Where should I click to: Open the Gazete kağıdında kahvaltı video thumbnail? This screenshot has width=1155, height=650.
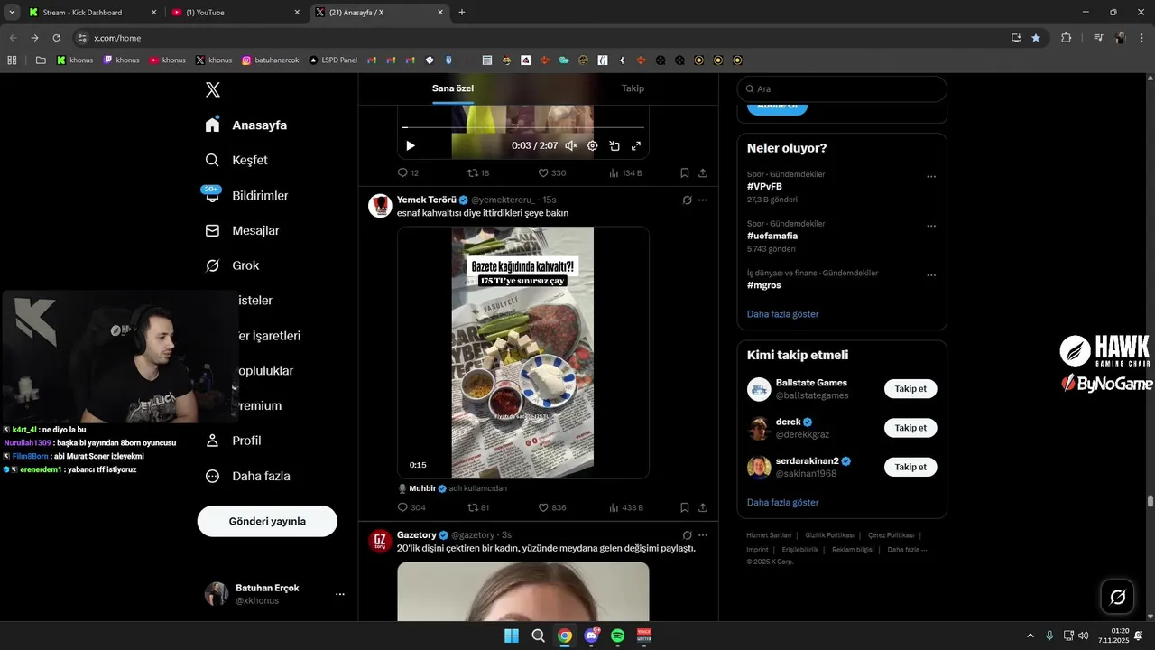click(523, 352)
